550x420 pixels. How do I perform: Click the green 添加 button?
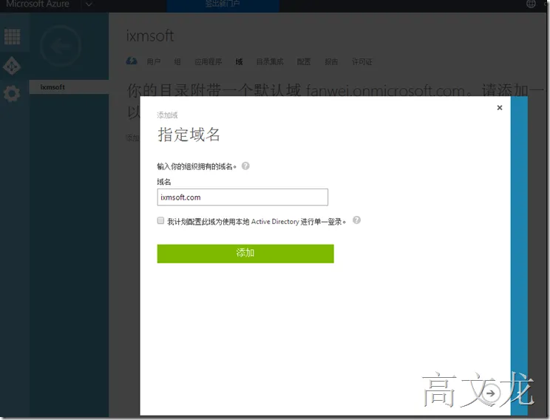[245, 254]
